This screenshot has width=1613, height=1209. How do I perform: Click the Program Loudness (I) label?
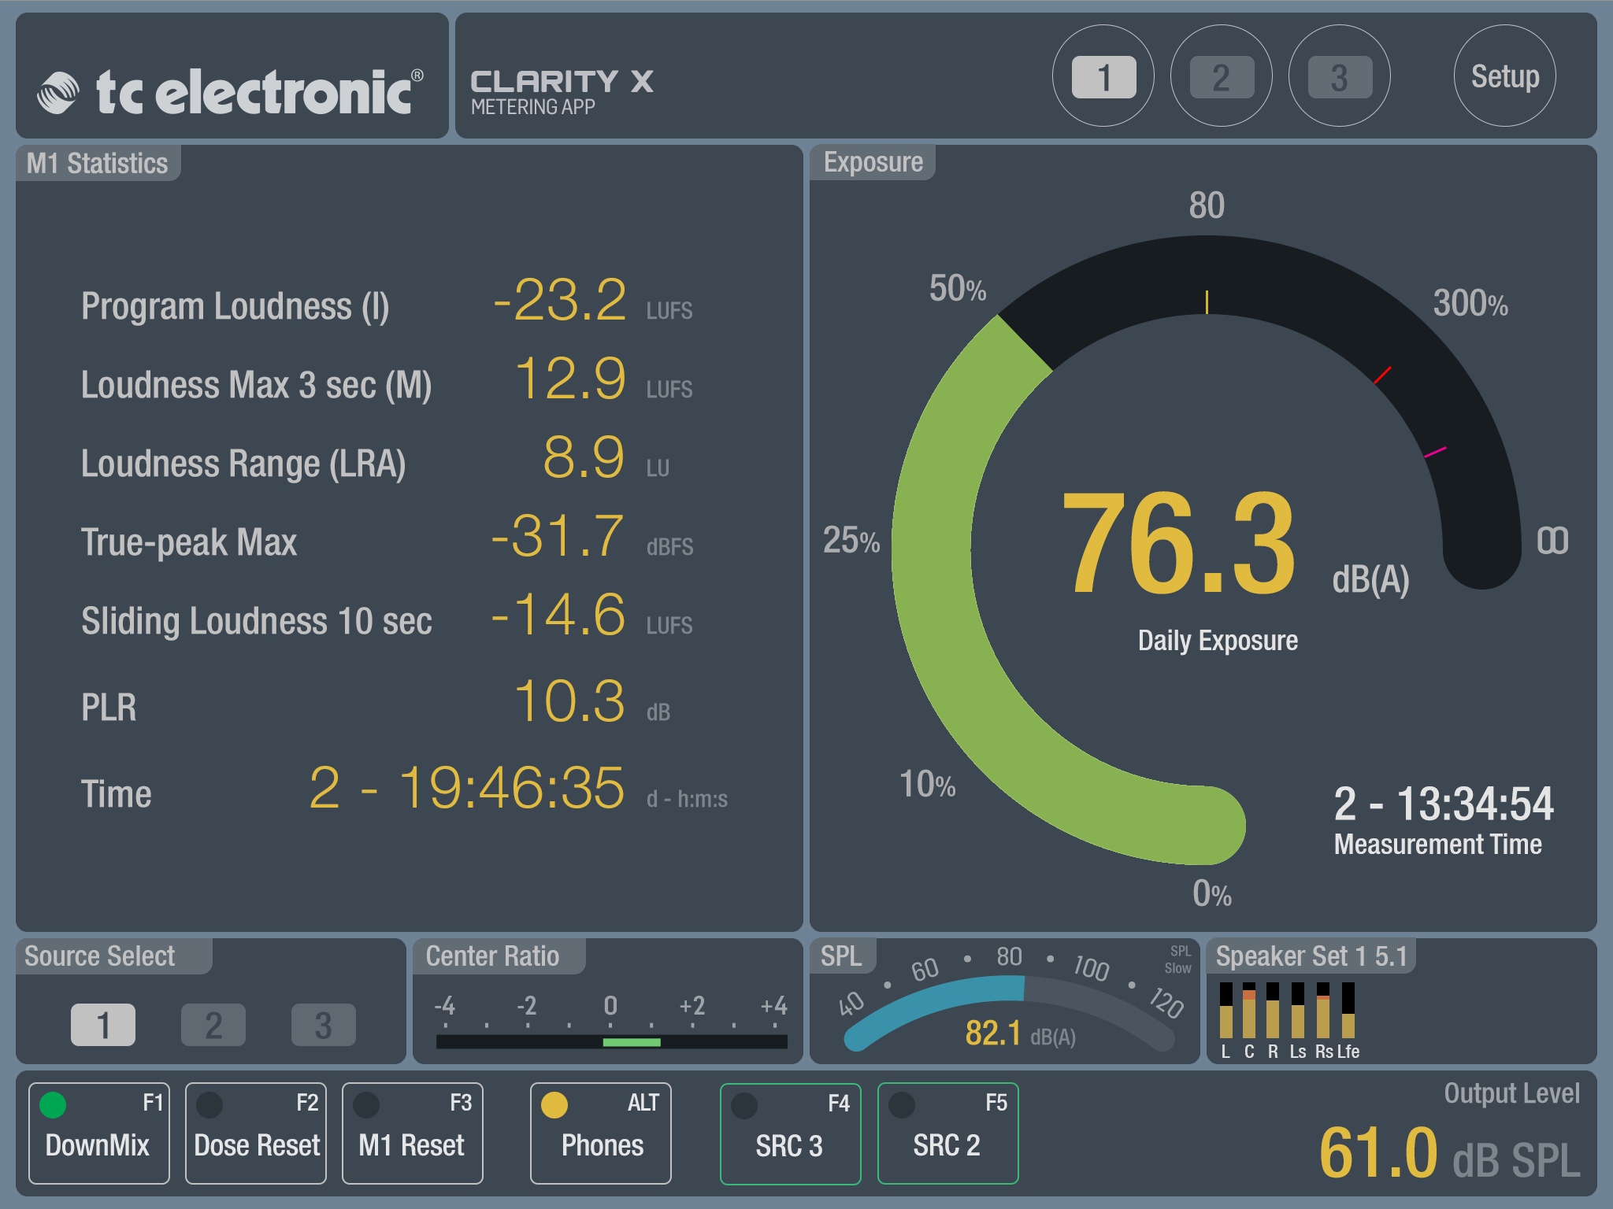click(x=235, y=307)
